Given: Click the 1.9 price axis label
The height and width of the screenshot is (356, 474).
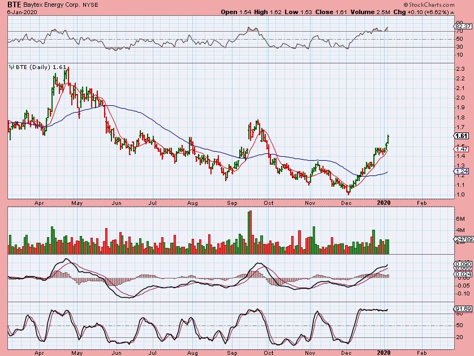Looking at the screenshot, I should [x=460, y=108].
